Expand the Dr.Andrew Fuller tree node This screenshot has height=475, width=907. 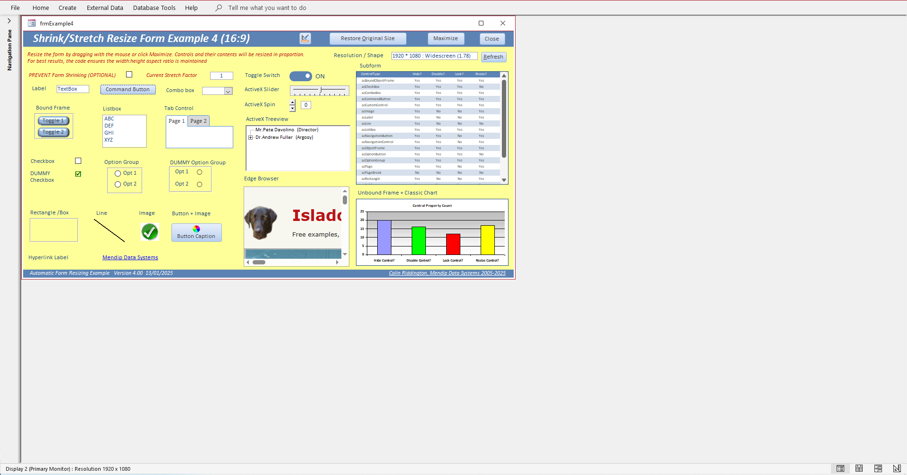250,137
